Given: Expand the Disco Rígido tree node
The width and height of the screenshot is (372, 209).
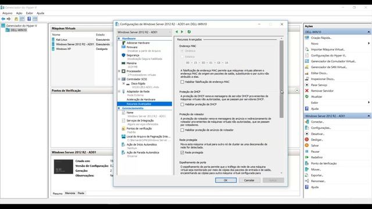Looking at the screenshot, I should [x=124, y=84].
